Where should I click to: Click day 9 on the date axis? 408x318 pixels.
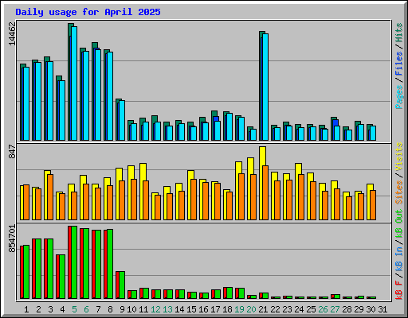pyautogui.click(x=122, y=309)
